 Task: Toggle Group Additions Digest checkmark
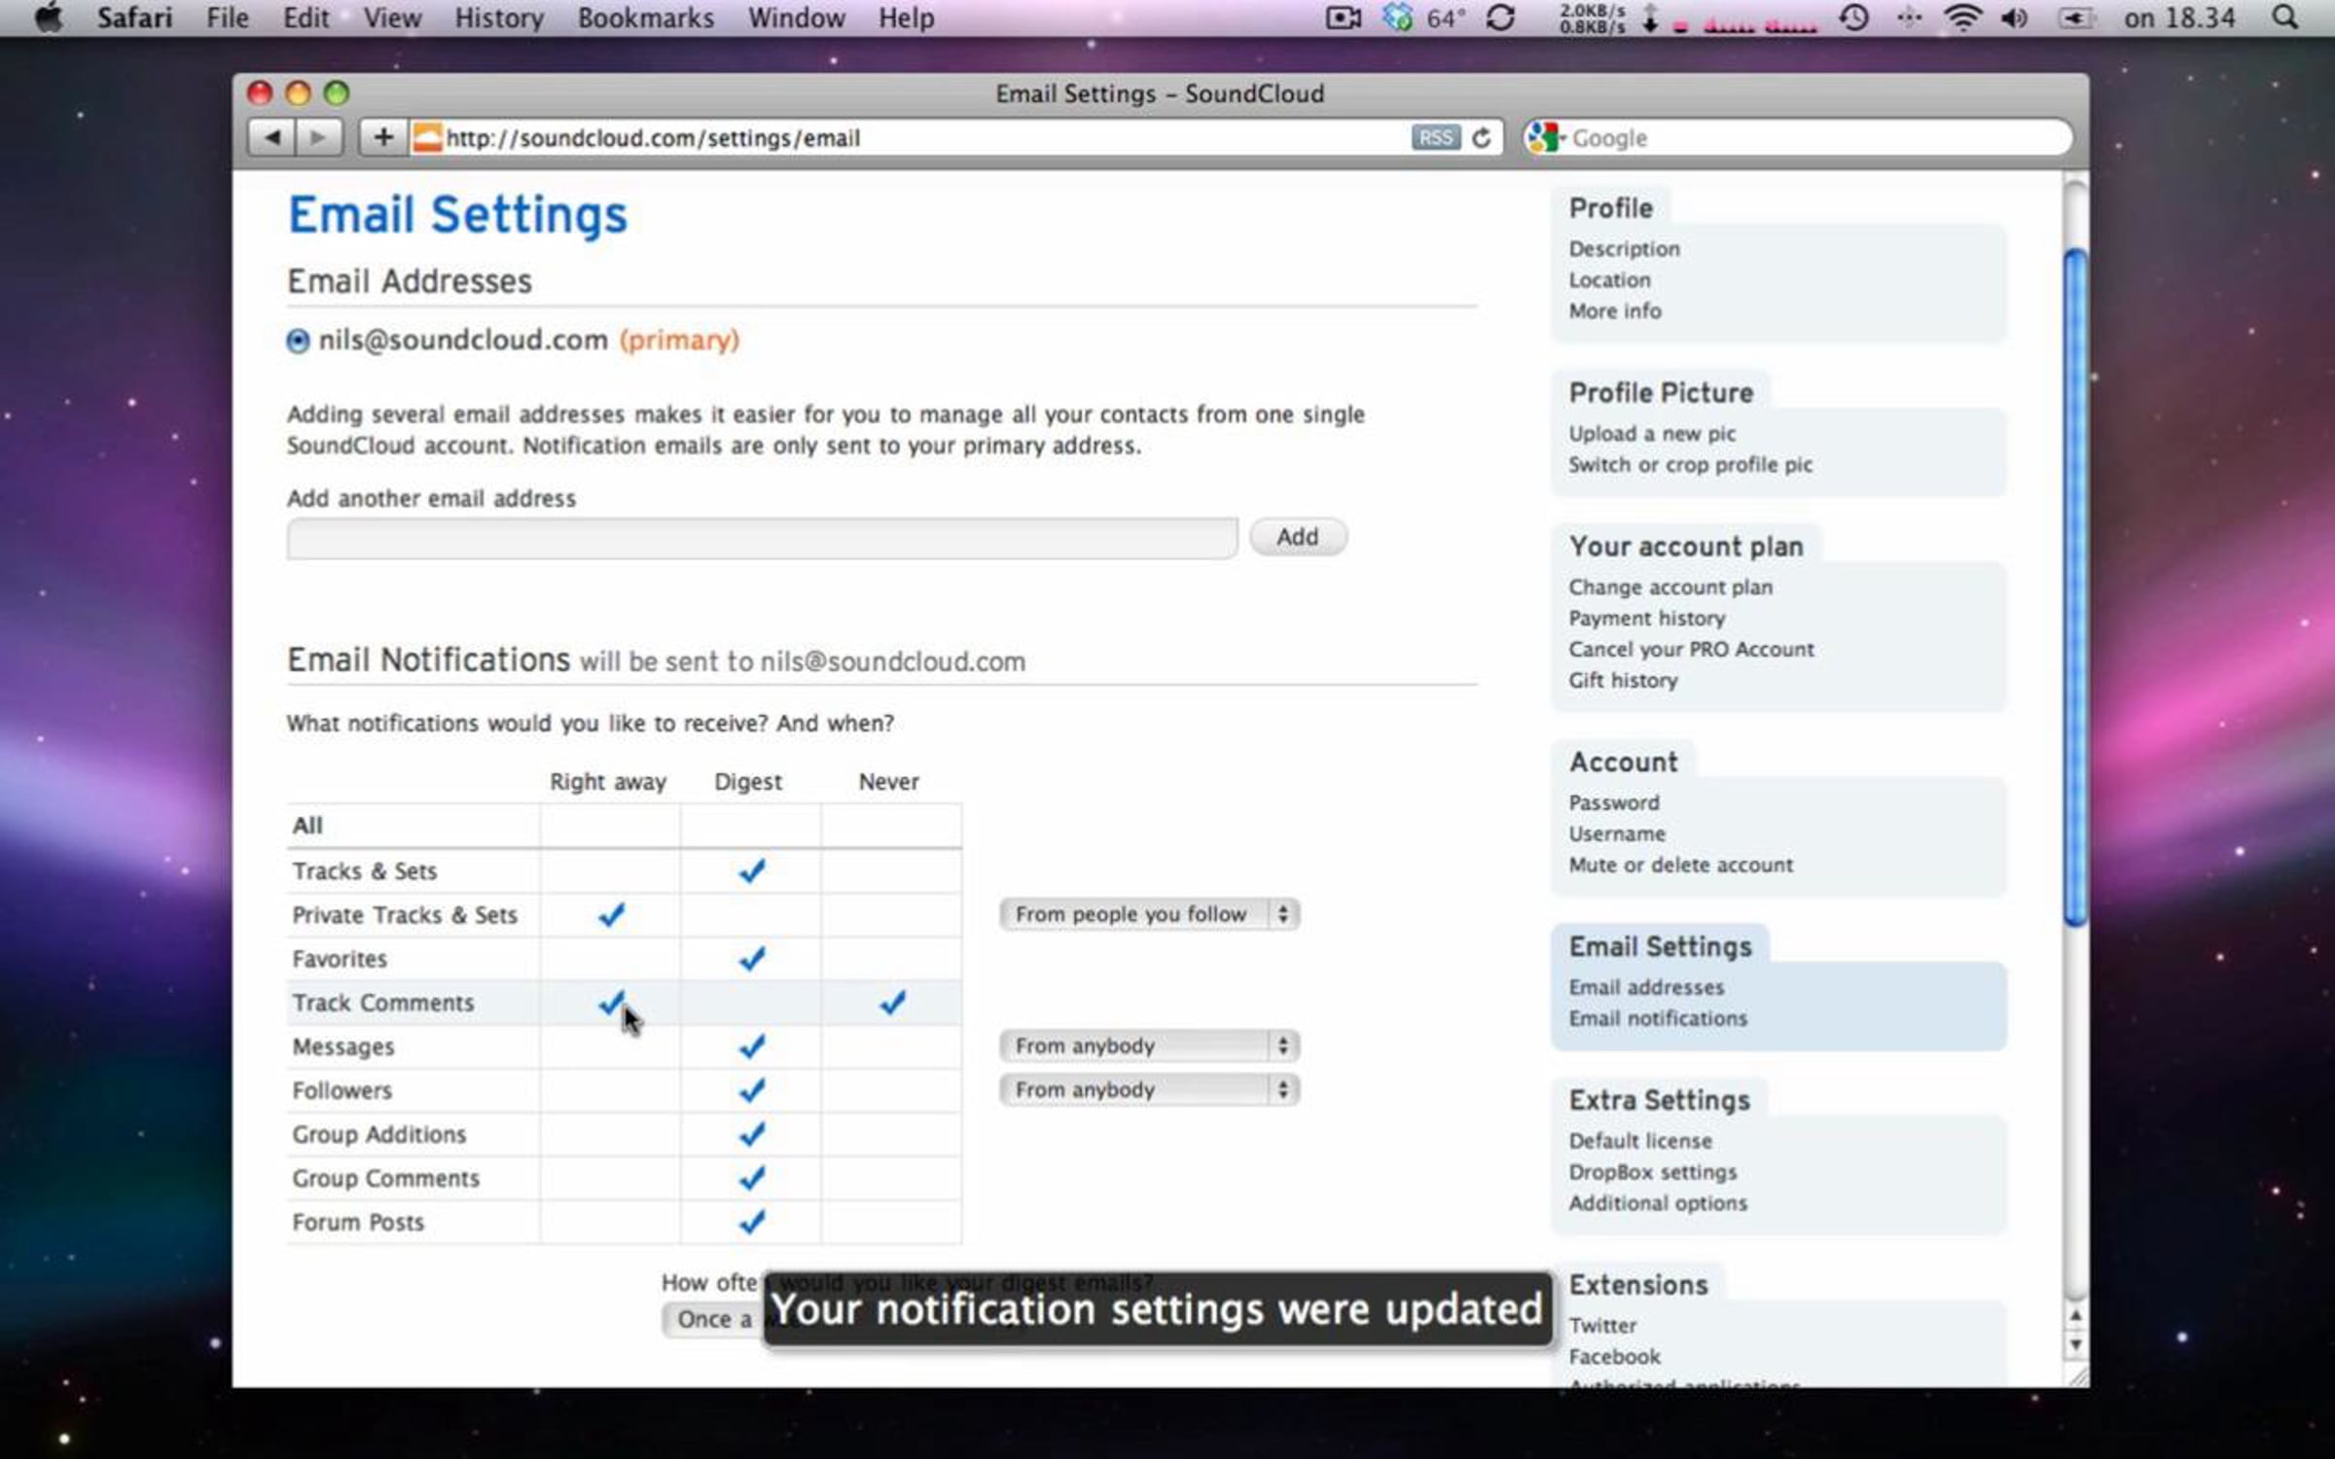tap(751, 1134)
